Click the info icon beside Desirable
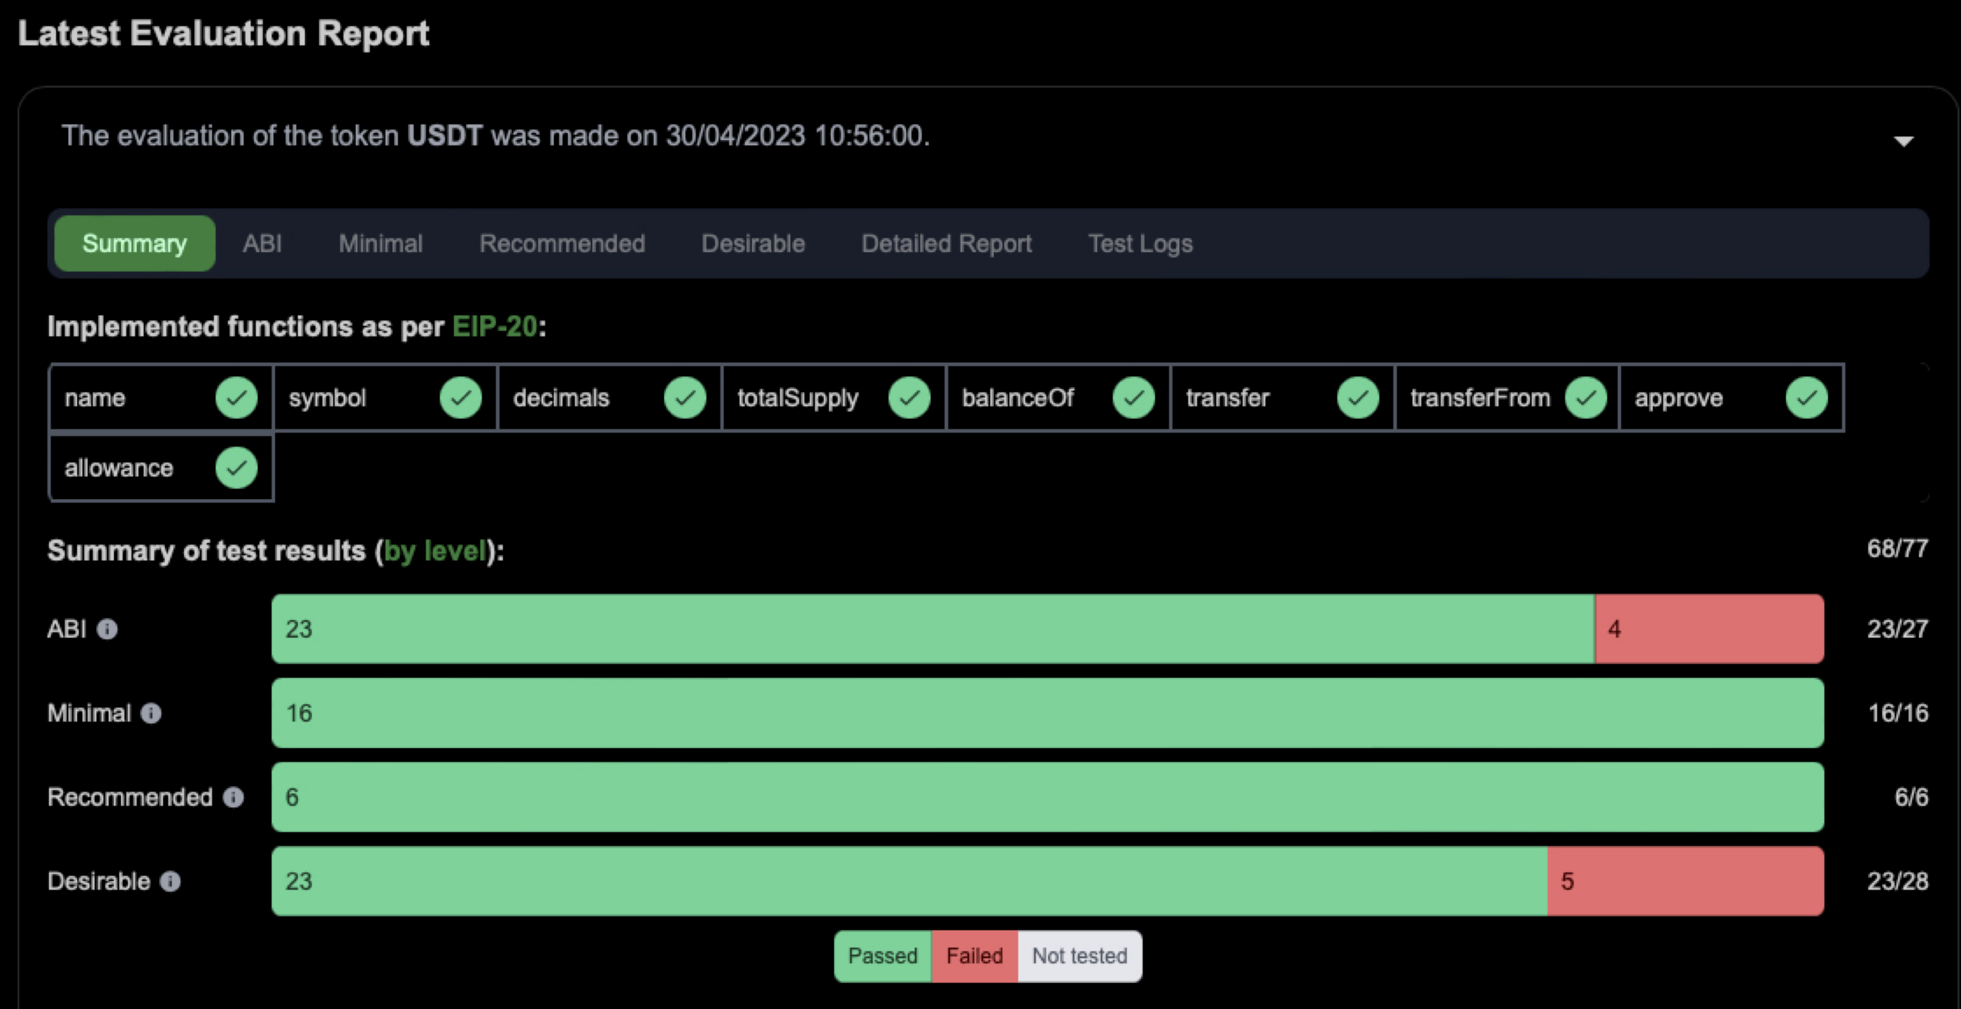Image resolution: width=1961 pixels, height=1009 pixels. pos(171,881)
